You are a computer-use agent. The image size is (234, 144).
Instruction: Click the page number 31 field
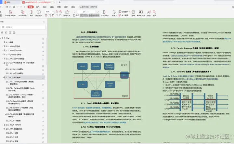pyautogui.click(x=86, y=12)
